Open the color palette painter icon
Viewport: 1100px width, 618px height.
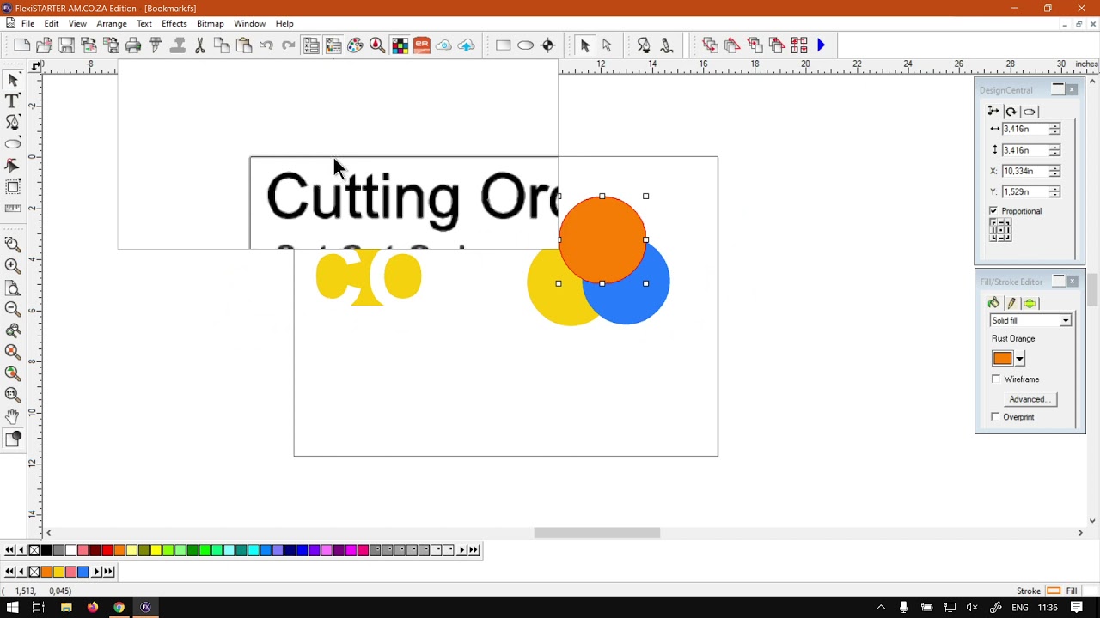[355, 45]
